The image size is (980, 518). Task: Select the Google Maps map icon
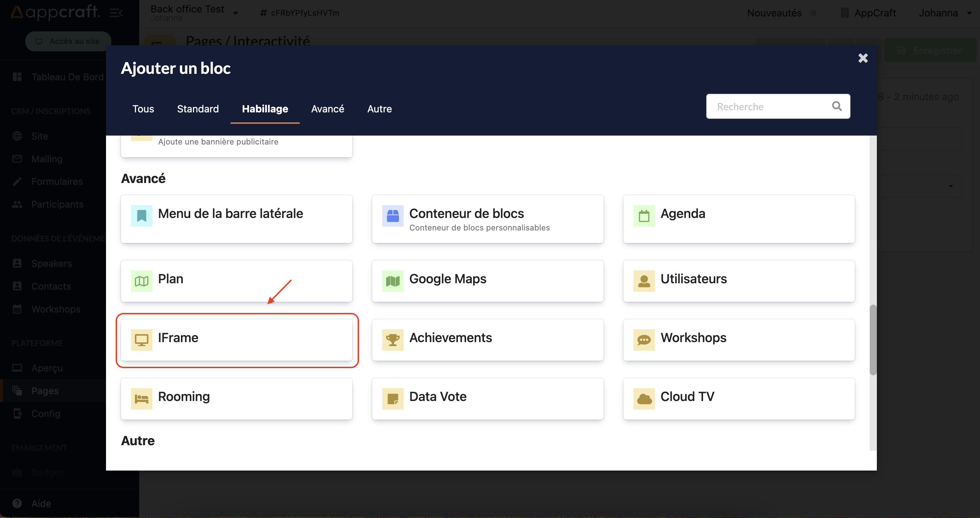pyautogui.click(x=392, y=281)
